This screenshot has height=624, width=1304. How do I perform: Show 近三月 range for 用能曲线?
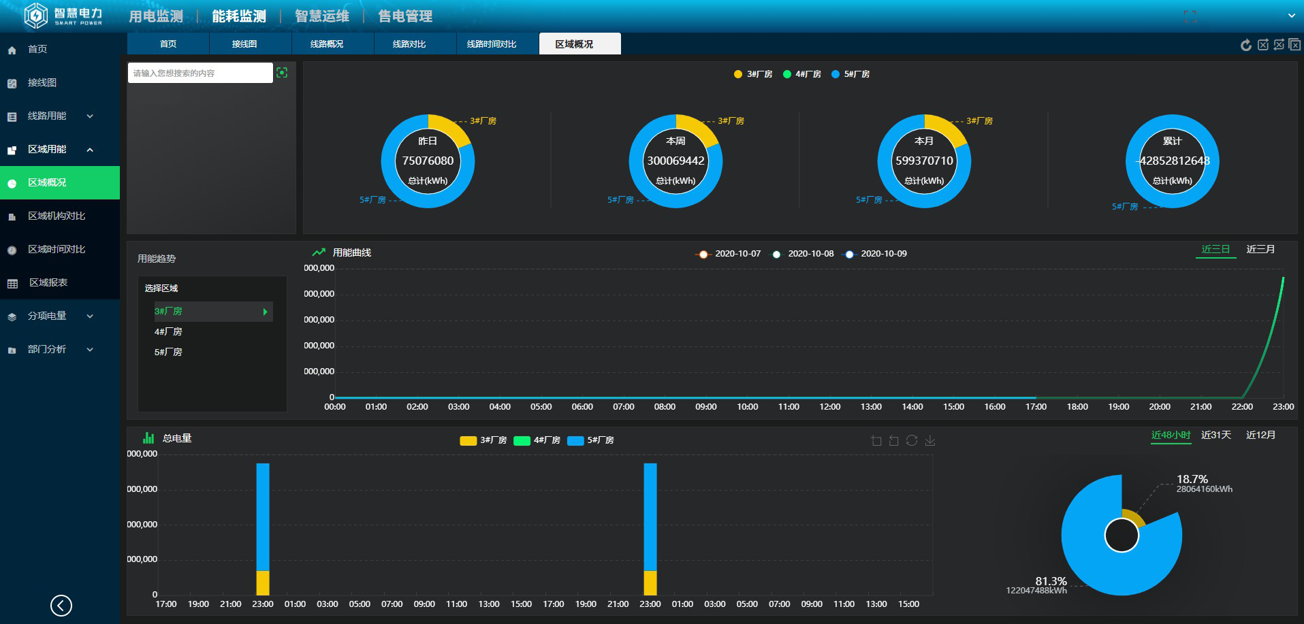[x=1260, y=250]
